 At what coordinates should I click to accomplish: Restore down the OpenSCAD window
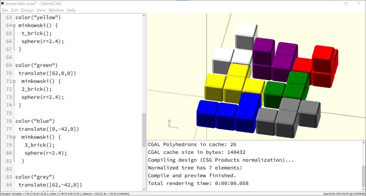[x=346, y=3]
